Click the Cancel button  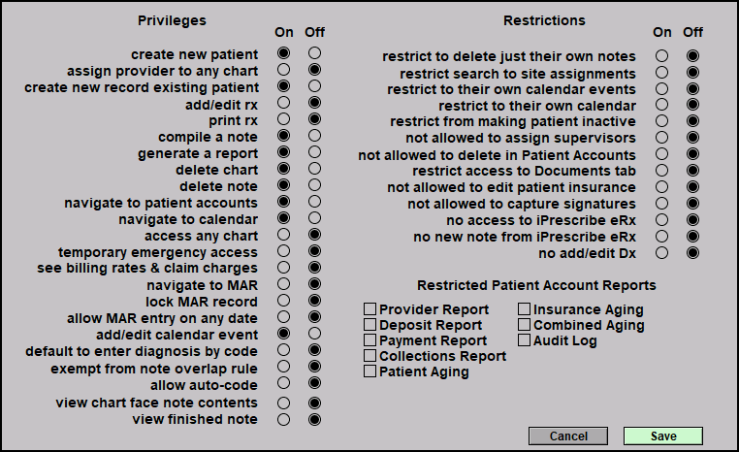[x=568, y=436]
